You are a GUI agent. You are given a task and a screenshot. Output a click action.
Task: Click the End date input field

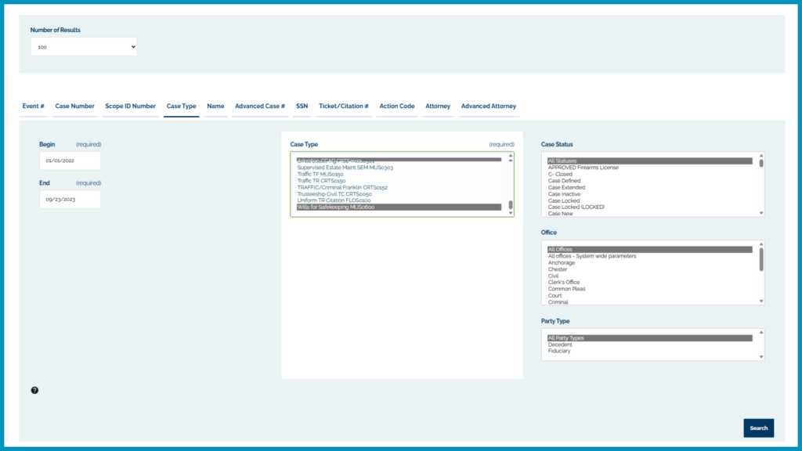(70, 200)
